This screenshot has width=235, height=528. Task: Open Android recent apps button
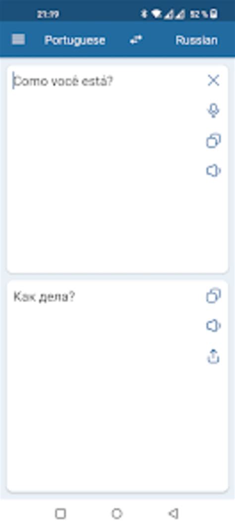tap(60, 514)
